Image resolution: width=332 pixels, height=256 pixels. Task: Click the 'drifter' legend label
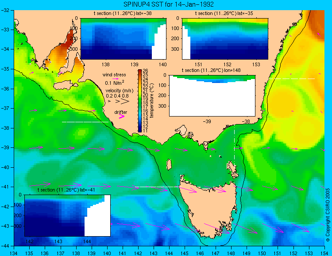coord(121,112)
